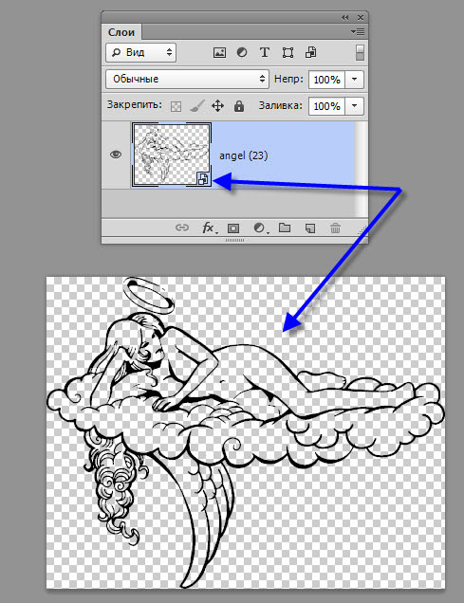The height and width of the screenshot is (603, 464).
Task: Toggle lock all padlock
Action: pos(239,106)
